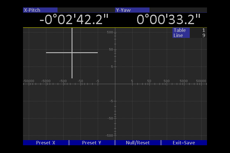Click the 50000 label on the horizontal axis

tap(201, 81)
